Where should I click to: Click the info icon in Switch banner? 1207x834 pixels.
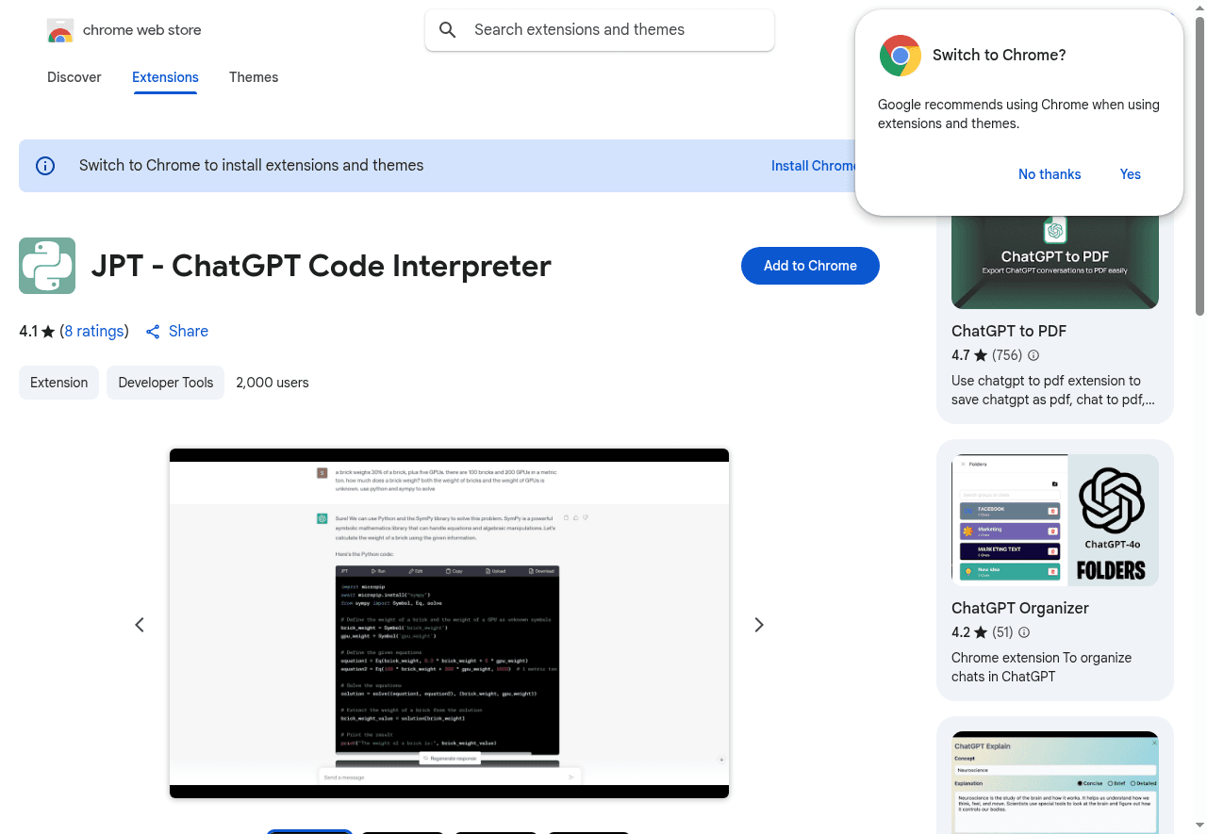[x=45, y=166]
